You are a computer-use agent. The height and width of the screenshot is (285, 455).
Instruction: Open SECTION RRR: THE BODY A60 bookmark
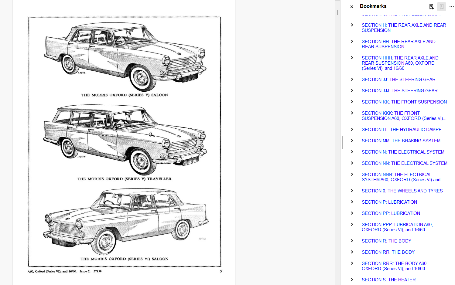point(395,266)
